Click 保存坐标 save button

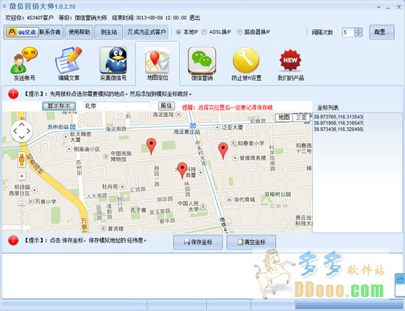[198, 242]
